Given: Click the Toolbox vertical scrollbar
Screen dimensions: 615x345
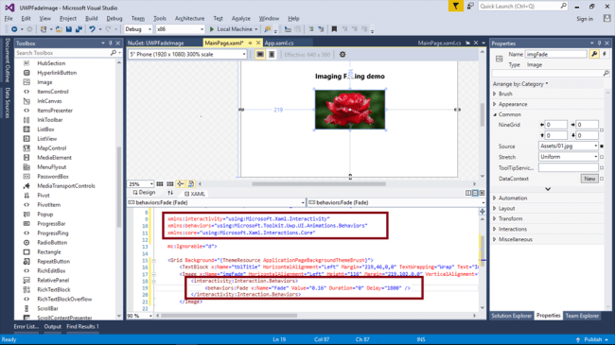Looking at the screenshot, I should (x=119, y=187).
